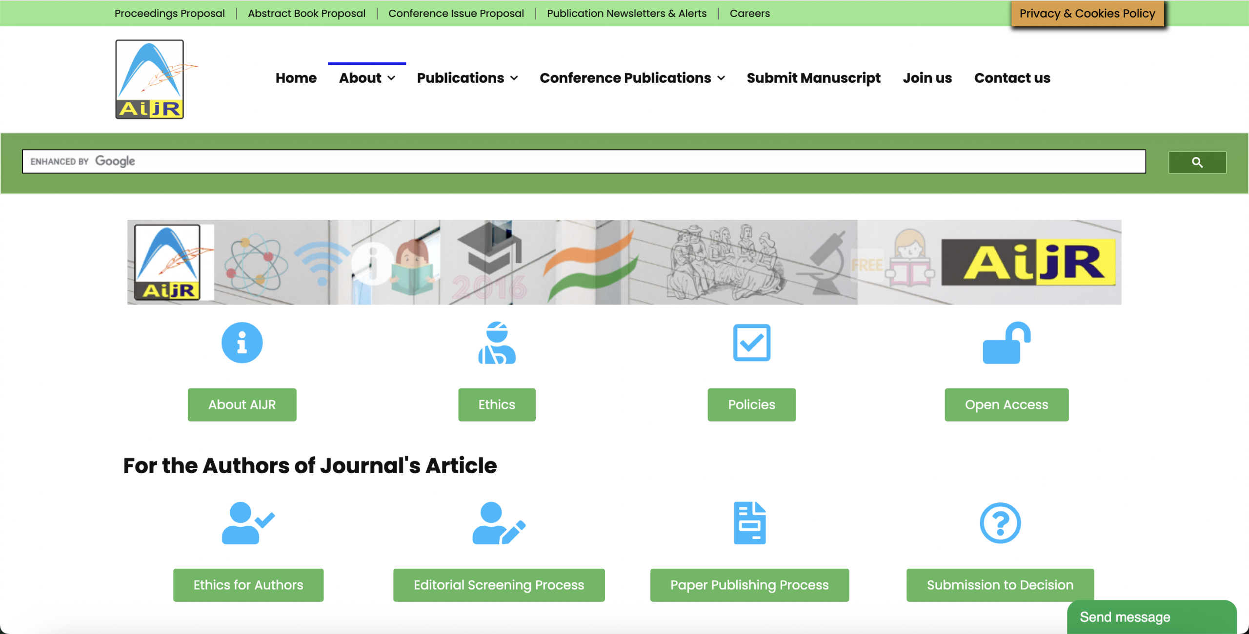Select the worker icon above Ethics
This screenshot has width=1249, height=634.
click(x=496, y=343)
